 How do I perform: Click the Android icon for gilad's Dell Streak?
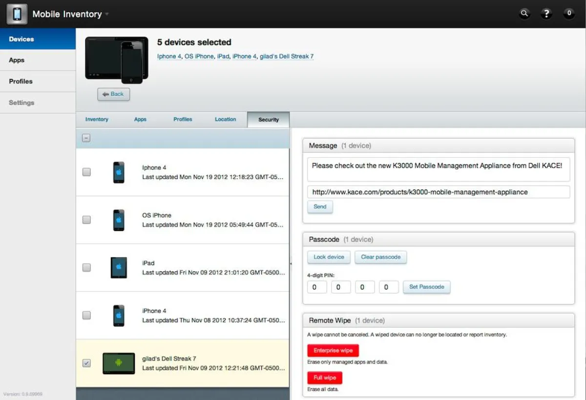(x=119, y=363)
